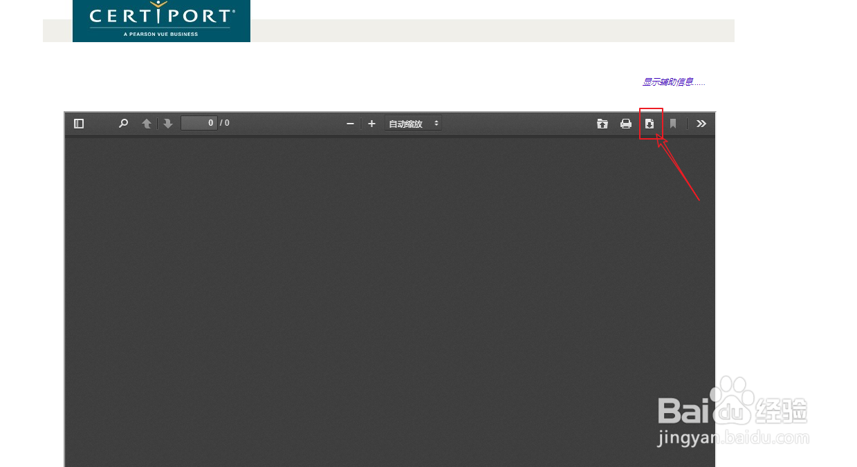The image size is (857, 467).
Task: Expand the tools menu double chevron
Action: [701, 124]
